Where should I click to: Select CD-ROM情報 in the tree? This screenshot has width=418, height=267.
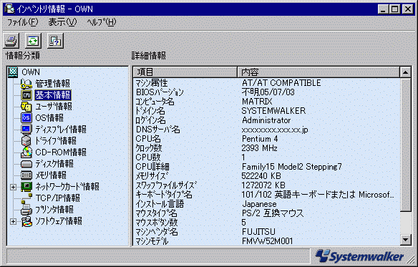61,152
